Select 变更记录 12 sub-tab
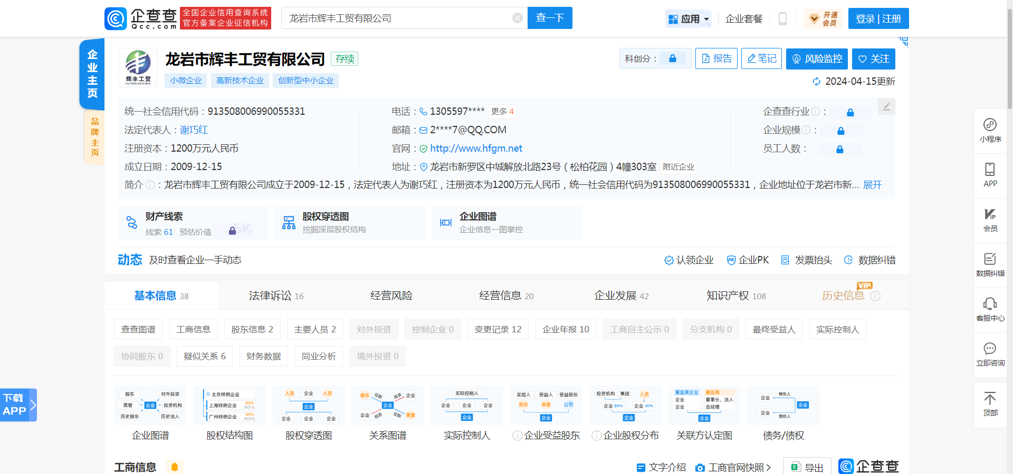1013x474 pixels. (x=498, y=329)
